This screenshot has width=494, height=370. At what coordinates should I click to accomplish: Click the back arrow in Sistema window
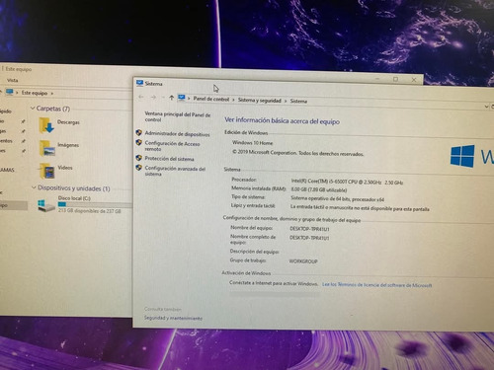(141, 97)
